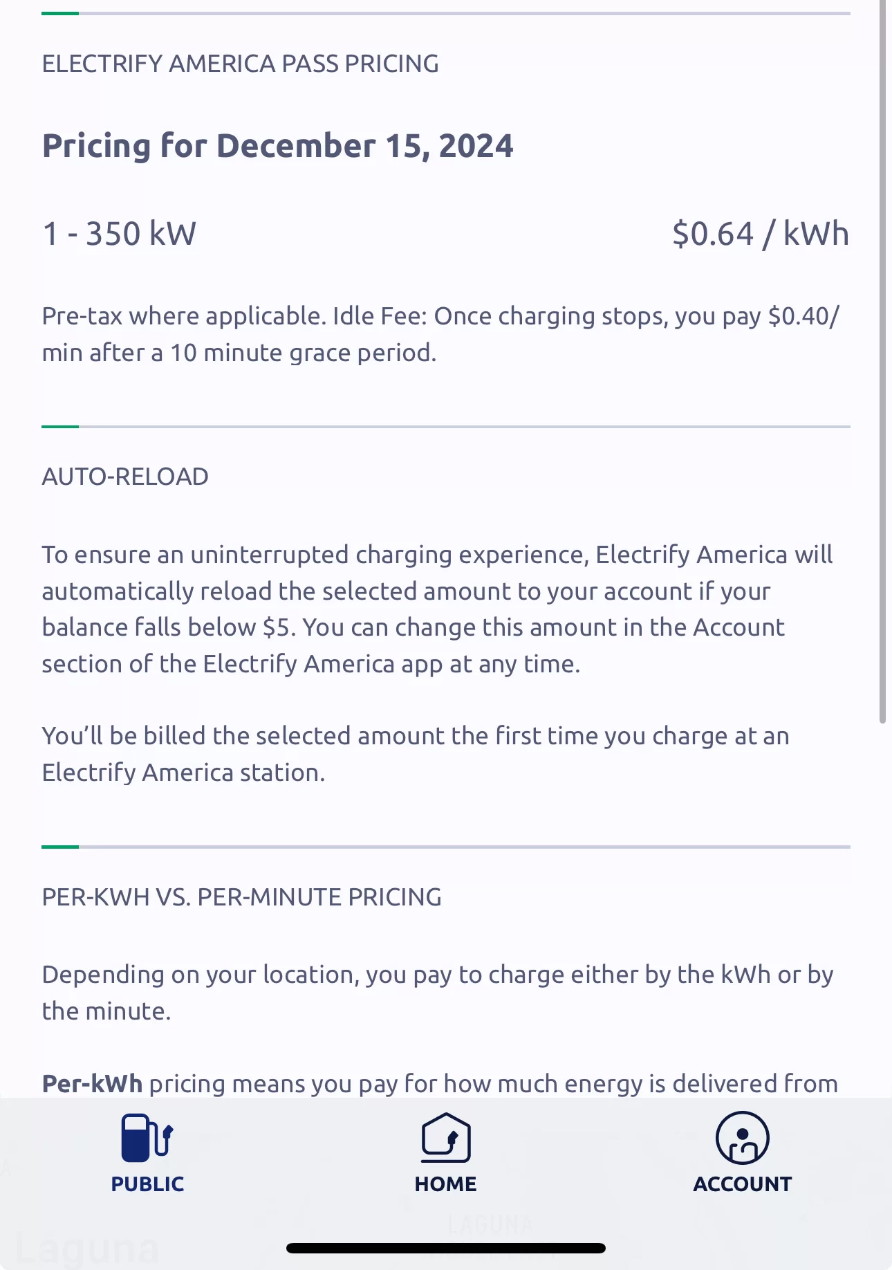Click the Idle Fee description paragraph
The height and width of the screenshot is (1270, 892).
pos(441,334)
